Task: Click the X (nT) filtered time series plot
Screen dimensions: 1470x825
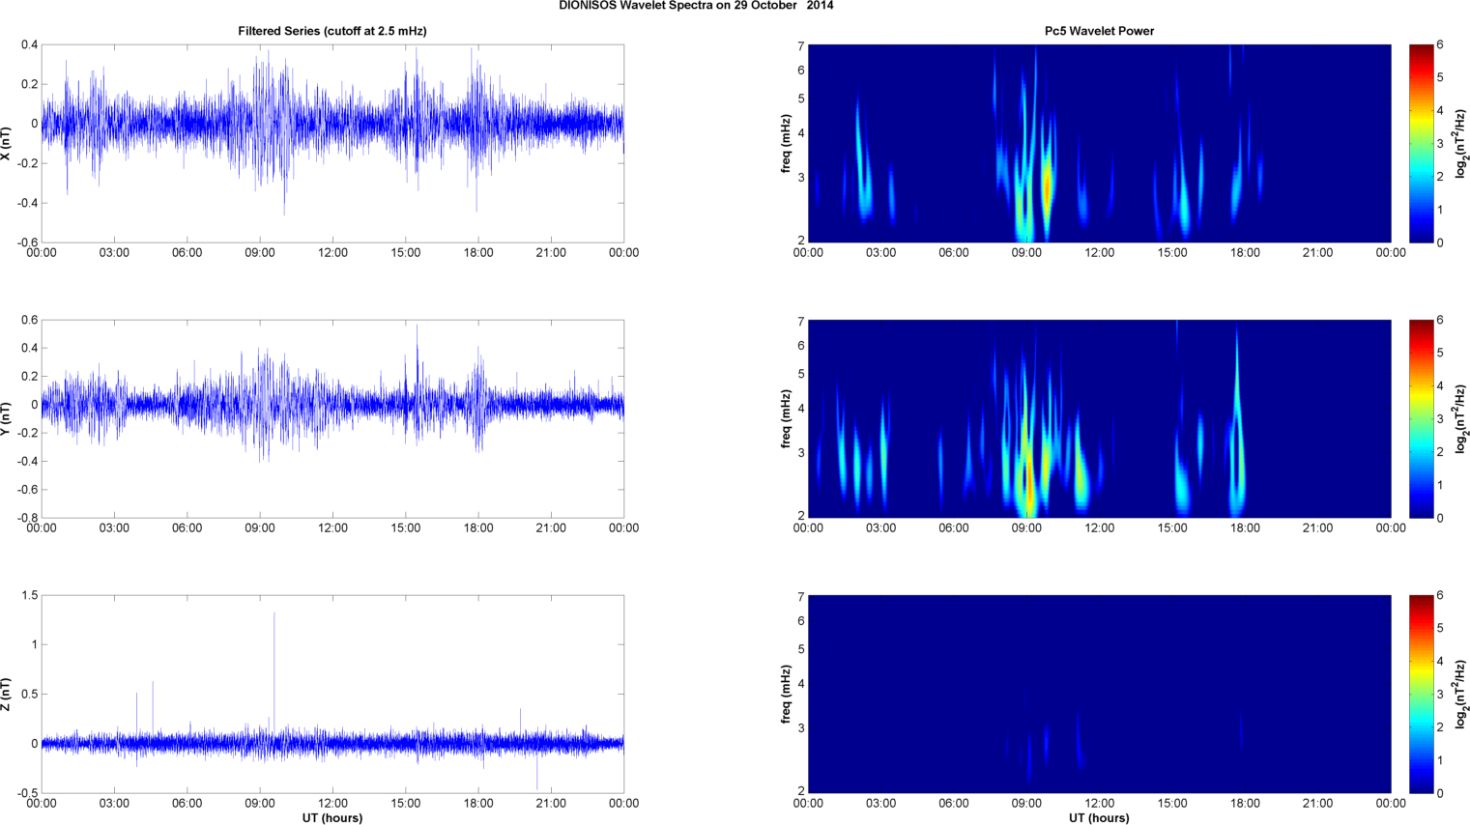Action: (332, 143)
